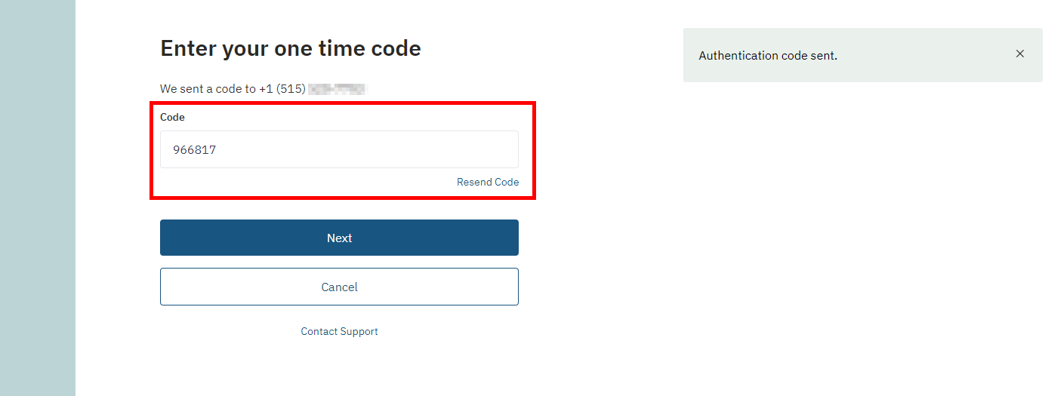Open the Contact Support link
This screenshot has height=396, width=1045.
(x=339, y=331)
